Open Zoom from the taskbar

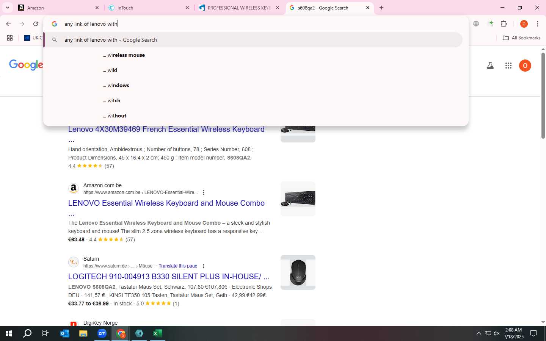coord(102,333)
